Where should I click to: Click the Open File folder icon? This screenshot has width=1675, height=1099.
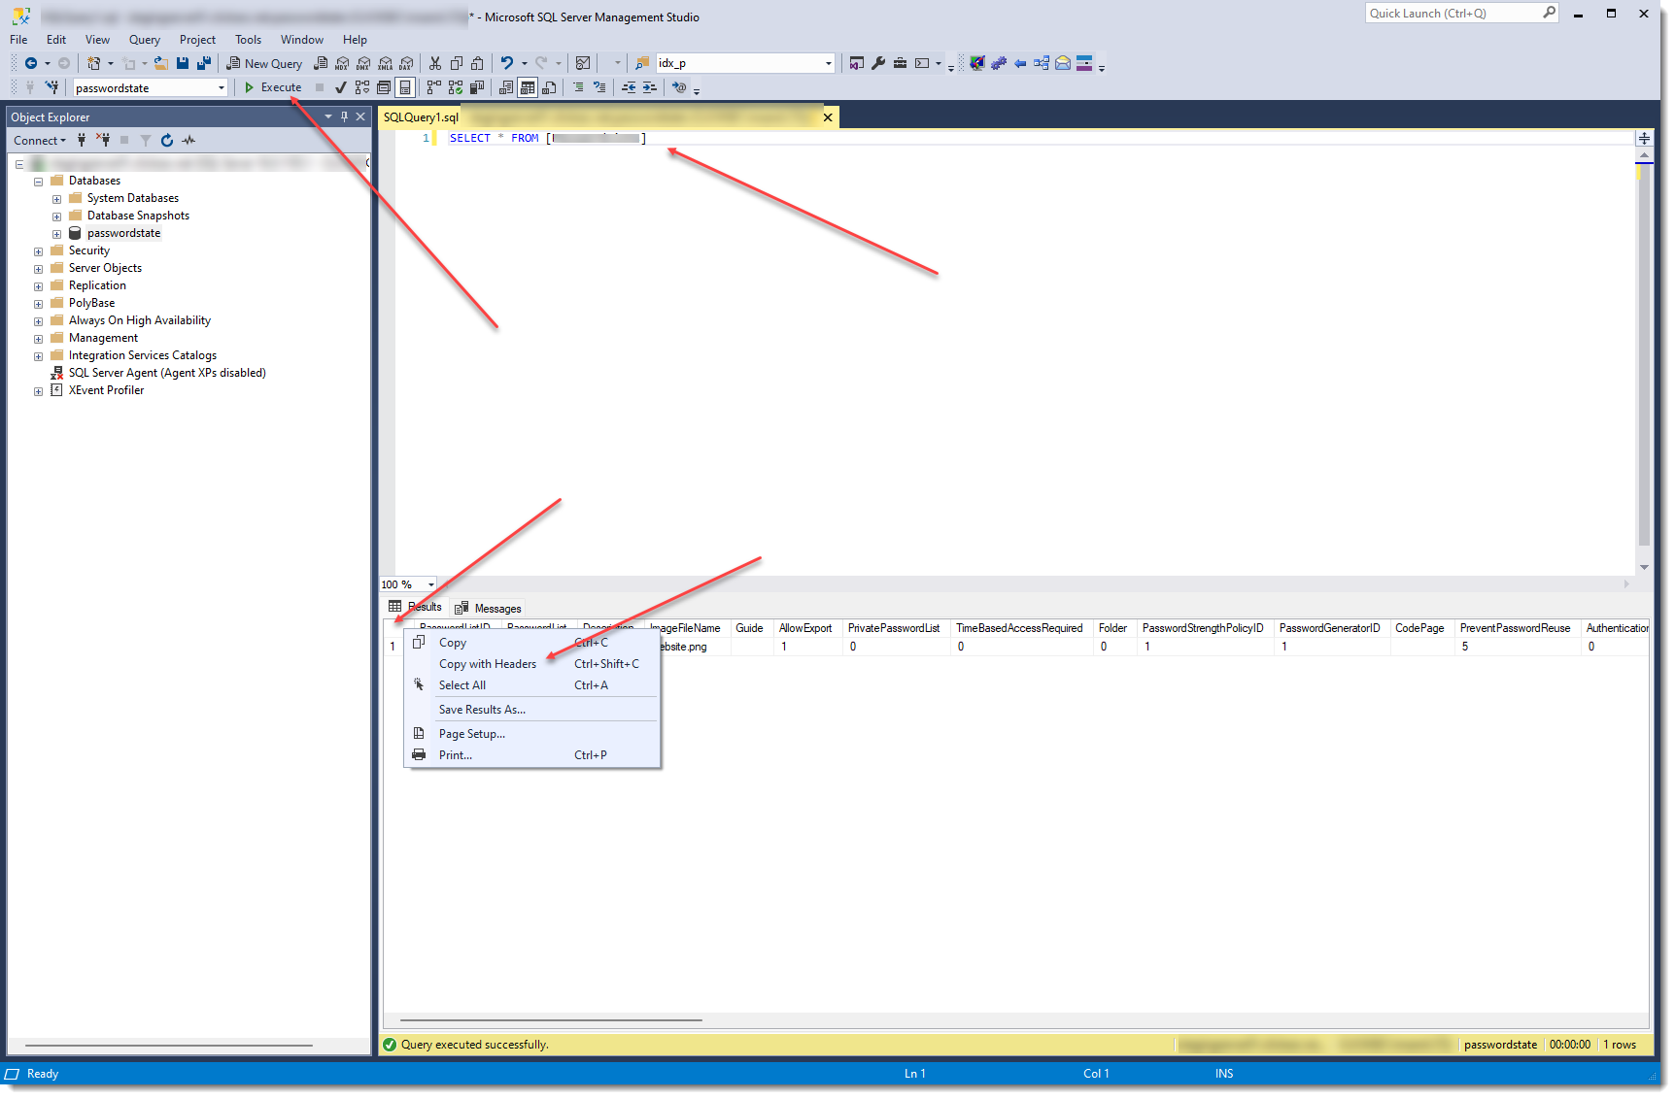click(161, 63)
